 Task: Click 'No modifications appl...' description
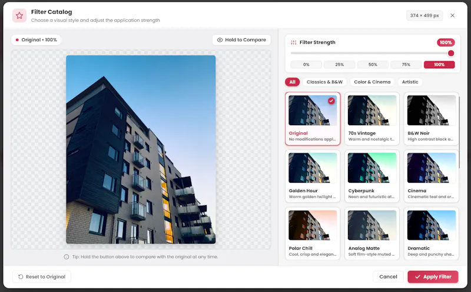point(312,139)
